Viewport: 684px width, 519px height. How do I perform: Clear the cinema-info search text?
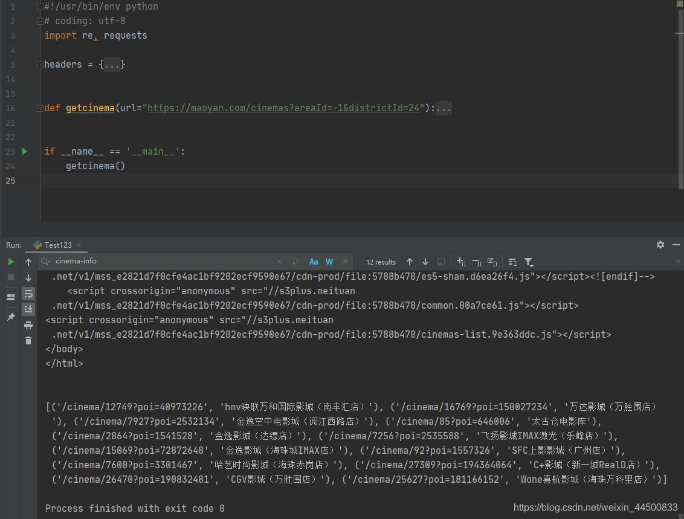tap(279, 262)
